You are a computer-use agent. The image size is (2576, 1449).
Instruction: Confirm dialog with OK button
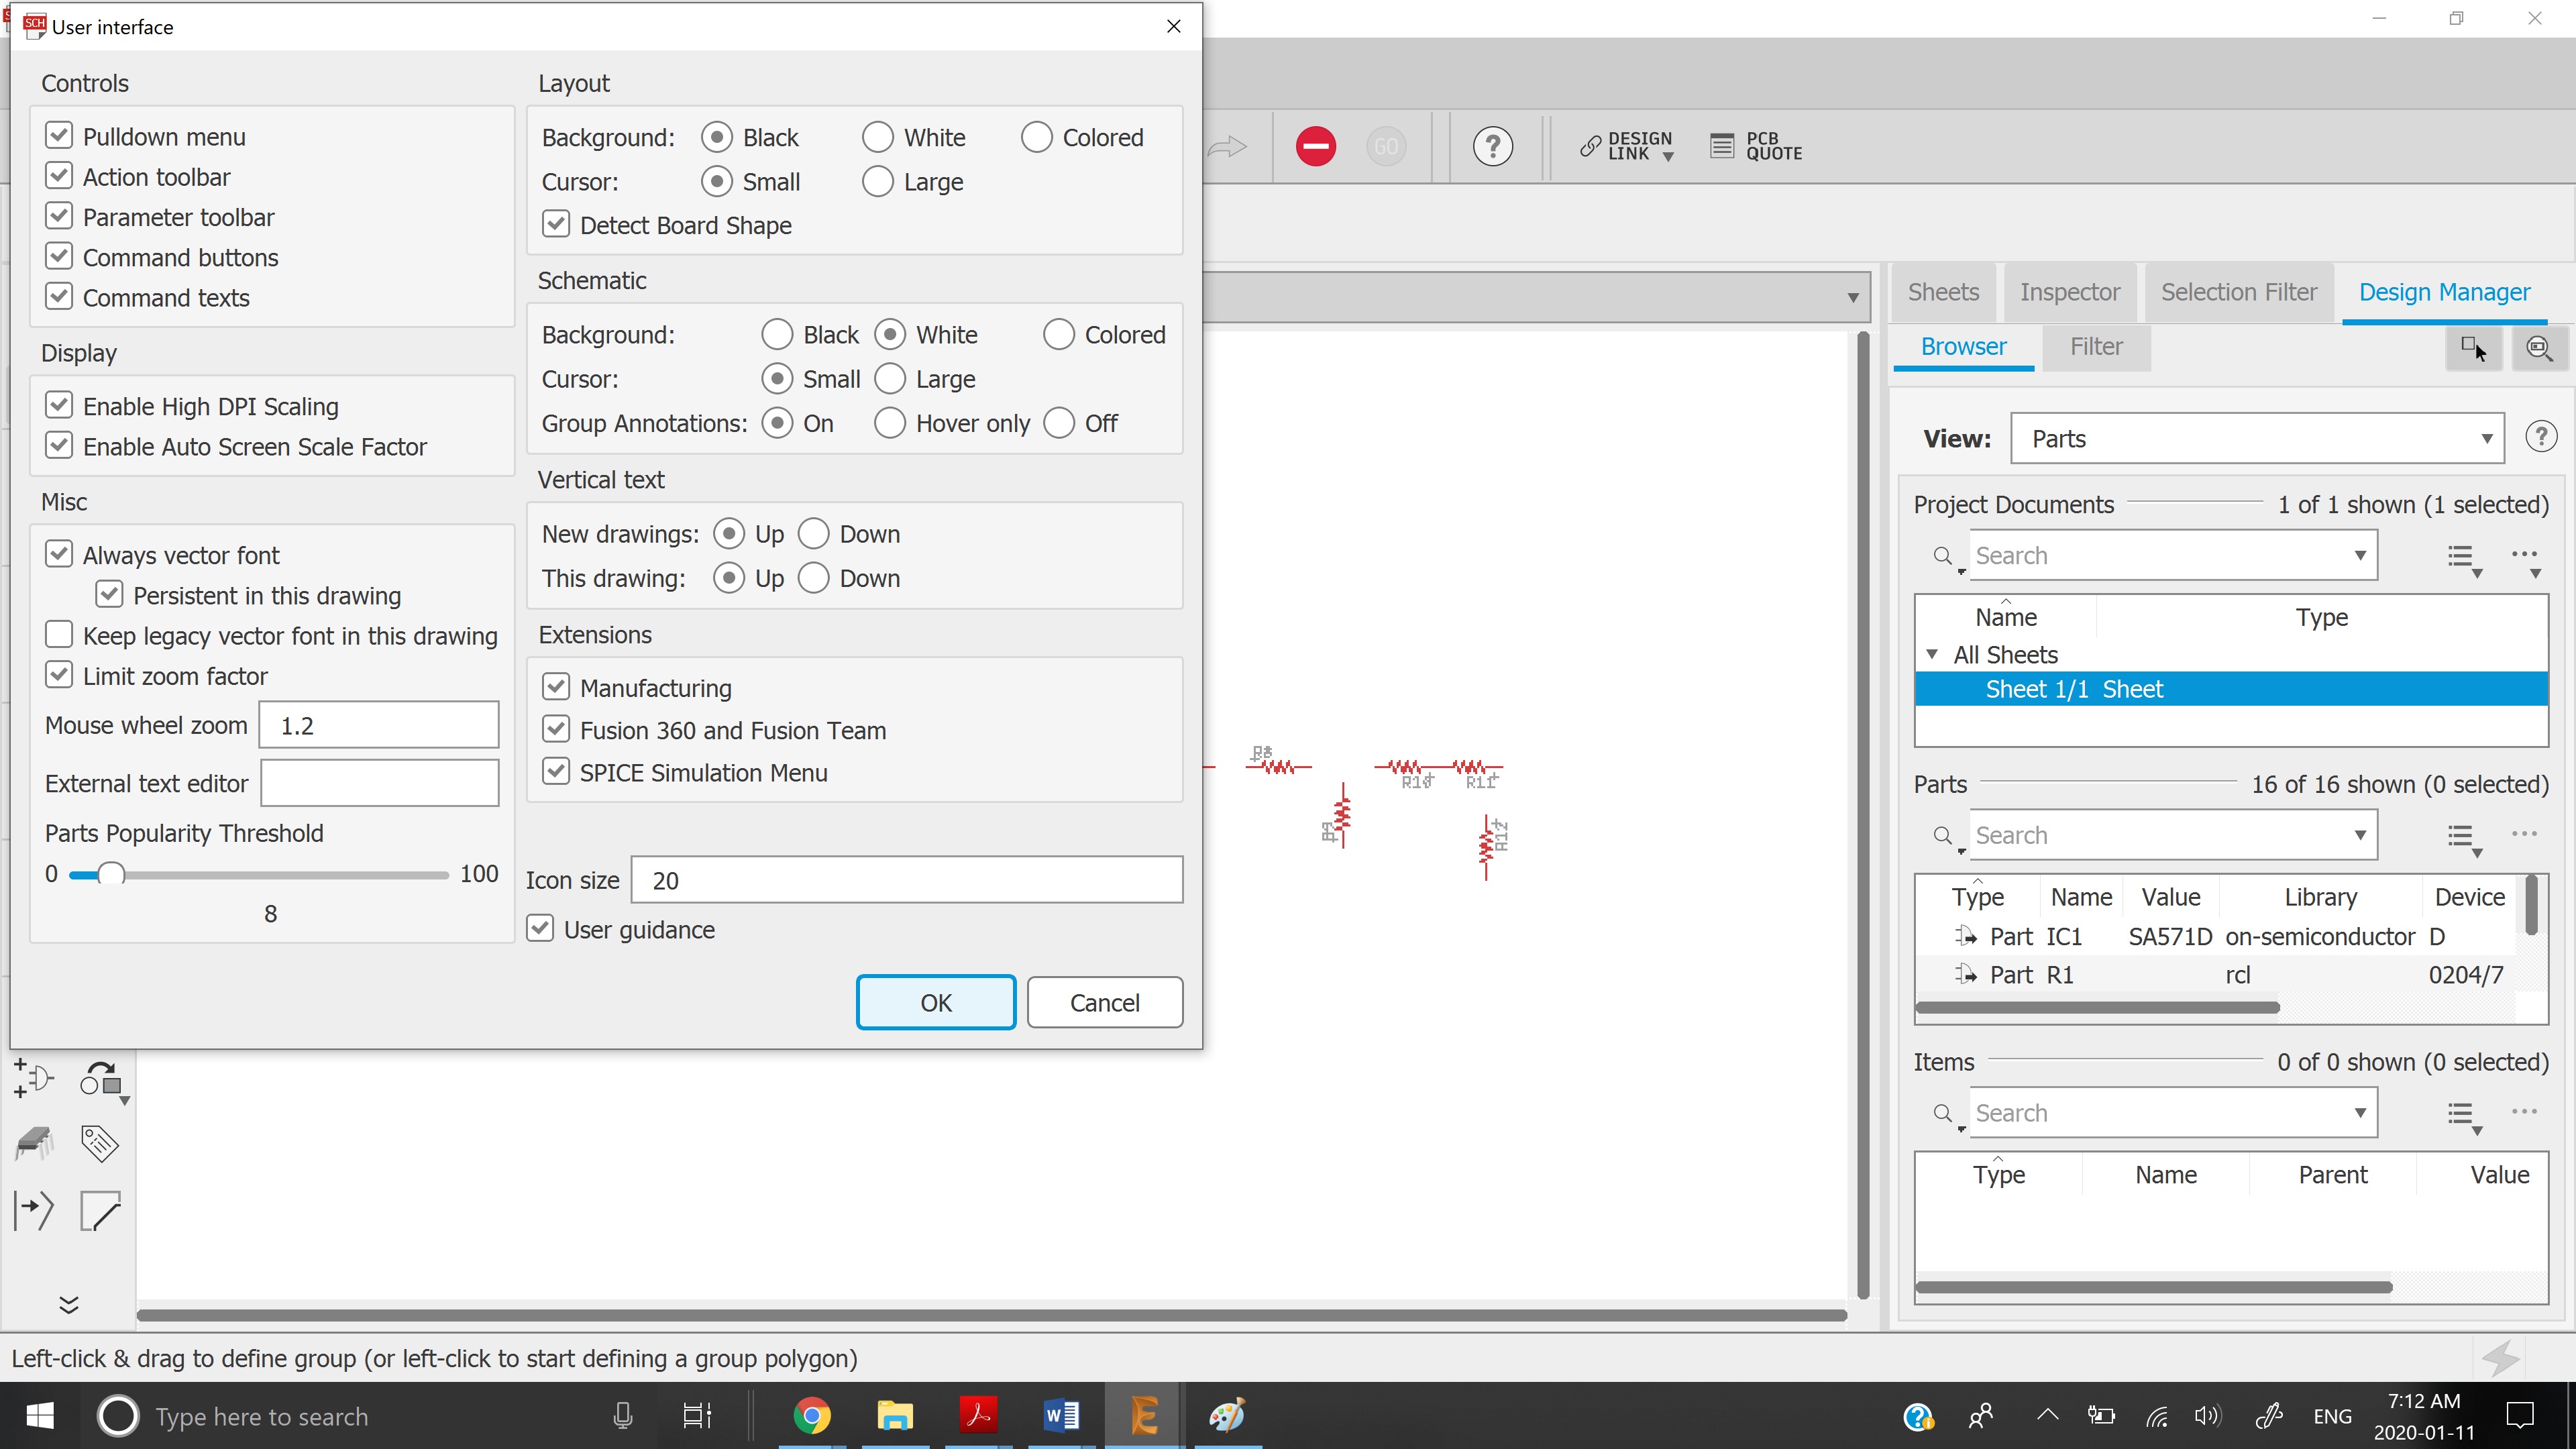click(x=935, y=1002)
